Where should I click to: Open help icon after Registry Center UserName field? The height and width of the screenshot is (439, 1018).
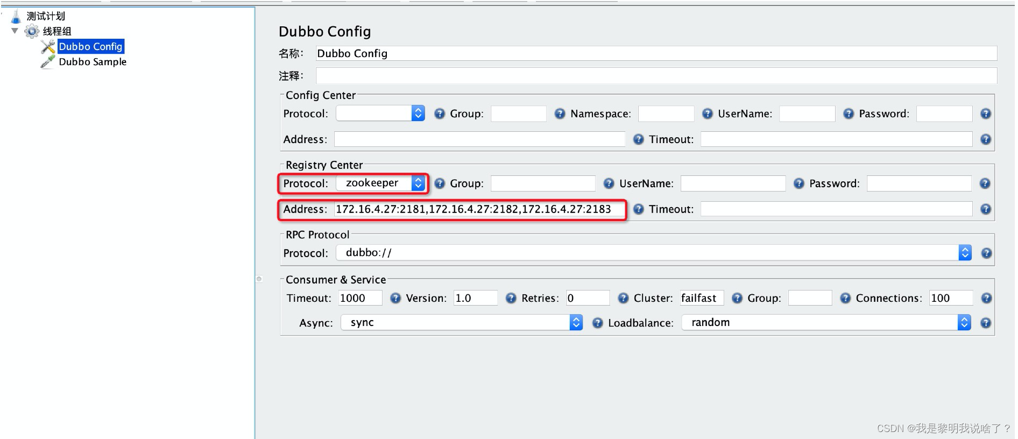799,183
